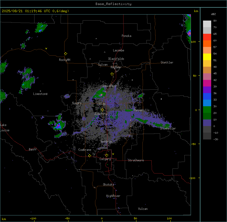Click the intense magenta storm core near Innisfail
227x222 pixels.
tap(101, 95)
